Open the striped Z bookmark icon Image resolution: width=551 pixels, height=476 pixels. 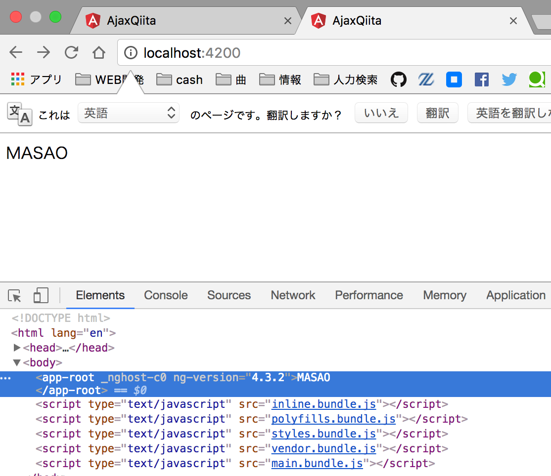pyautogui.click(x=426, y=79)
